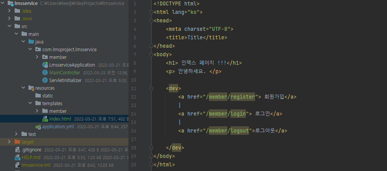The image size is (387, 171).
Task: Click the member folder icon under templates
Action: tap(45, 111)
